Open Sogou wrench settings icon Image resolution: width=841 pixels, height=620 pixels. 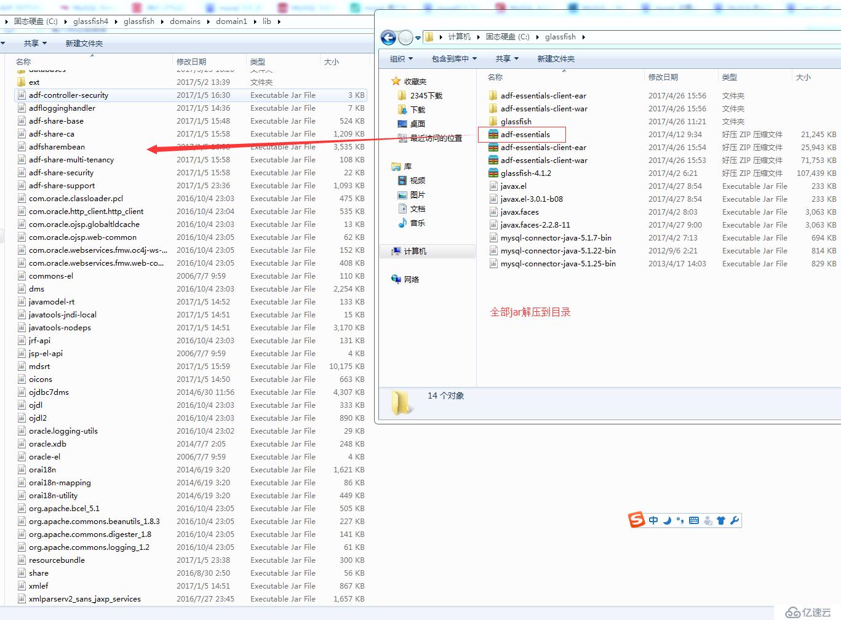click(x=735, y=520)
